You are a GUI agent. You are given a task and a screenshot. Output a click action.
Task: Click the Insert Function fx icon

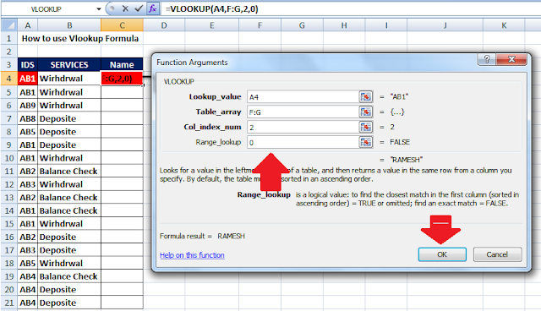[x=152, y=8]
